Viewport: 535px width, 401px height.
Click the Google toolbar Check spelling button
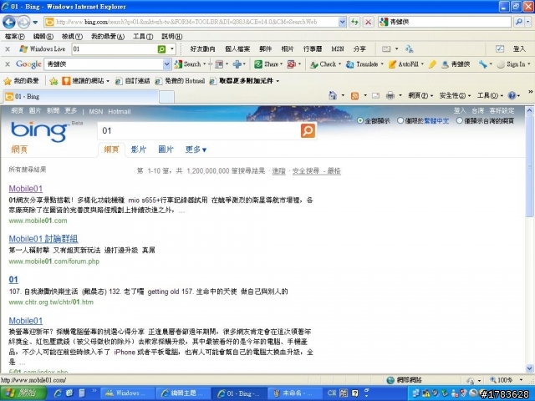coord(324,64)
